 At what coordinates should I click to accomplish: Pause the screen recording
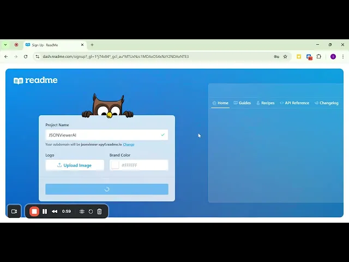point(45,211)
